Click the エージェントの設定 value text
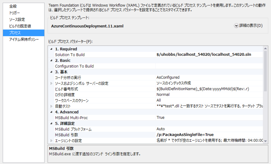The height and width of the screenshot is (164, 271). 210,140
